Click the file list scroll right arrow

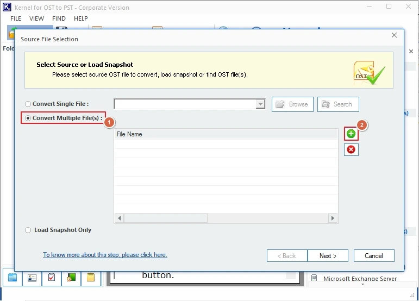(333, 218)
